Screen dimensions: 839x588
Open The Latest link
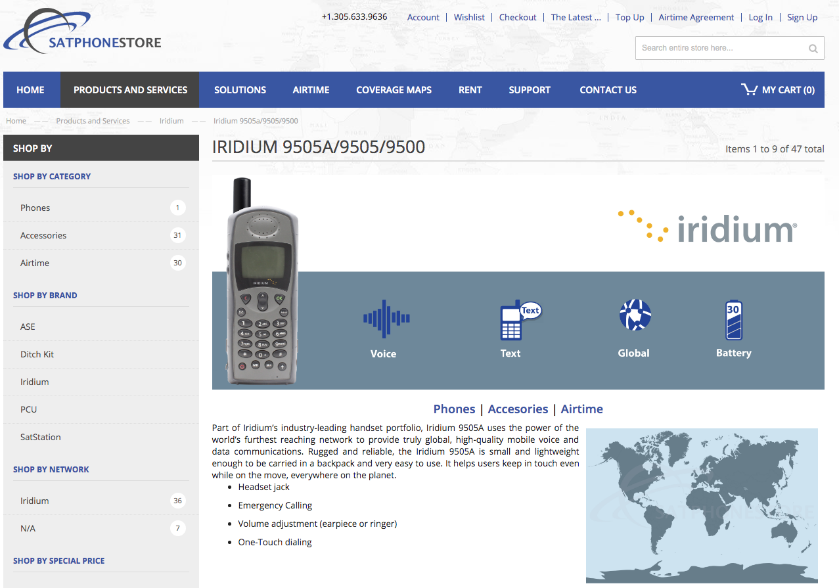(x=576, y=18)
